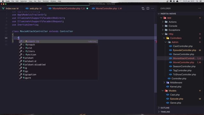Click the Models folder icon
The width and height of the screenshot is (204, 115).
[x=166, y=91]
